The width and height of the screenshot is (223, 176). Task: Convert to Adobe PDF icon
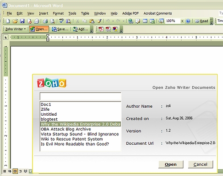(101, 29)
